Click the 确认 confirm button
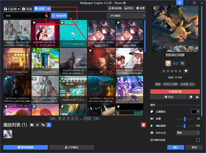206x153 pixels. tap(175, 148)
